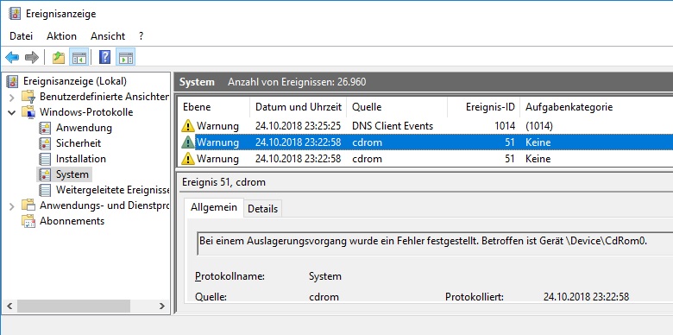Viewport: 673px width, 335px height.
Task: Sort by the Quelle column header
Action: (397, 107)
